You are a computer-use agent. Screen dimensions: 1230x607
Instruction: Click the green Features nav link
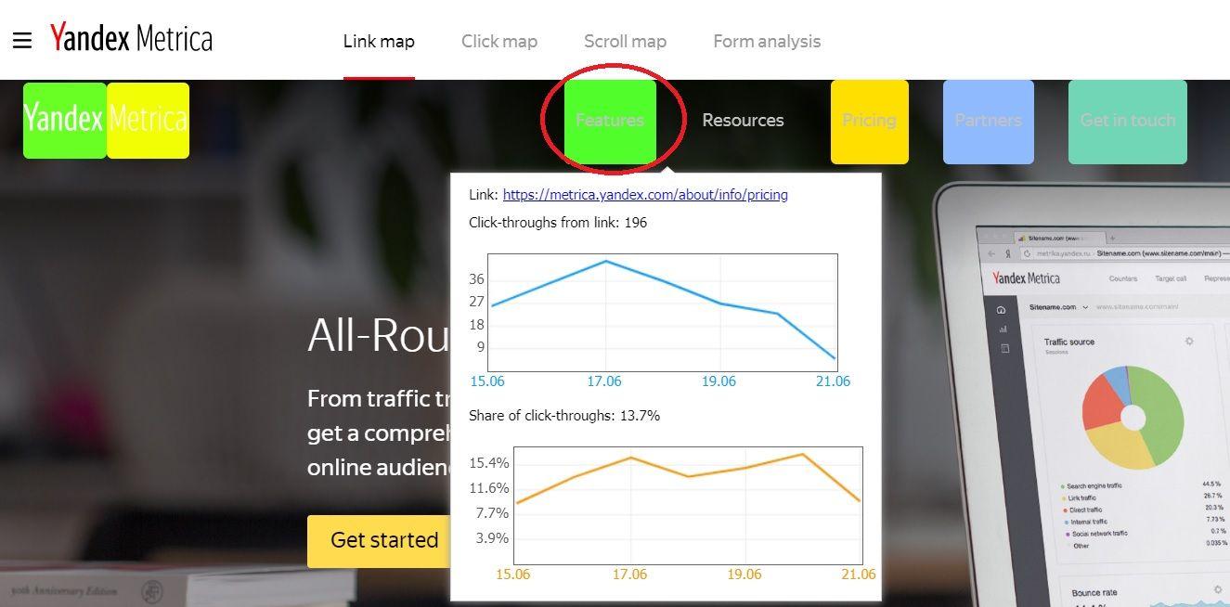point(610,121)
